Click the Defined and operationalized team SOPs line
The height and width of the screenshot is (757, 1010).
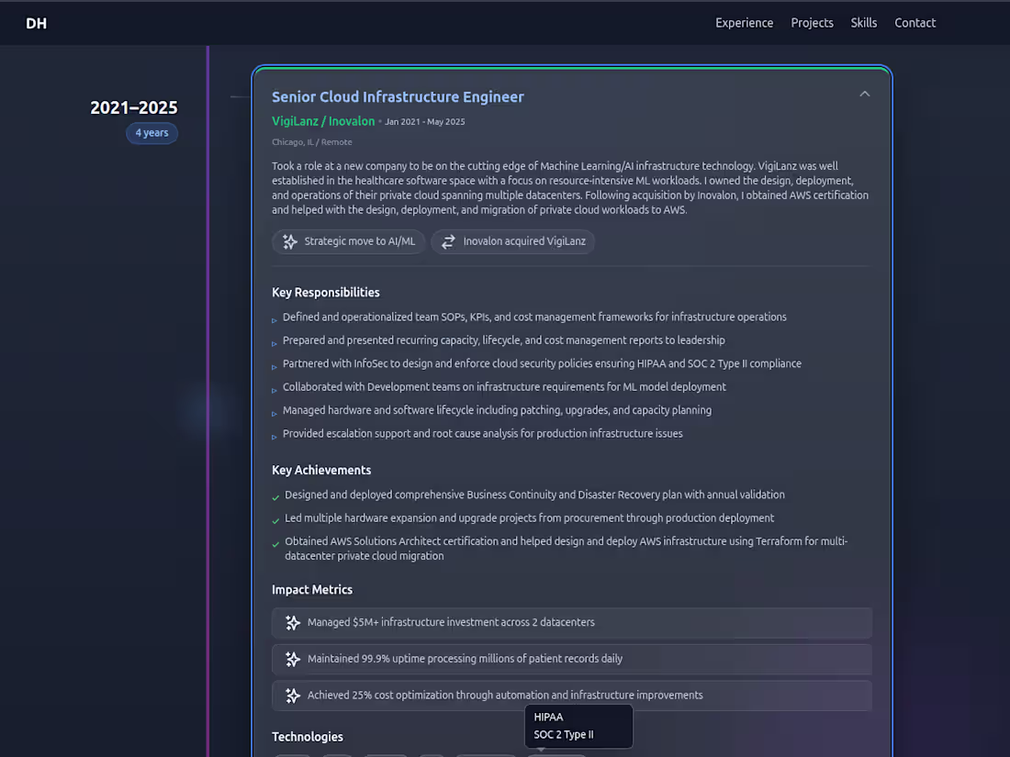(534, 317)
